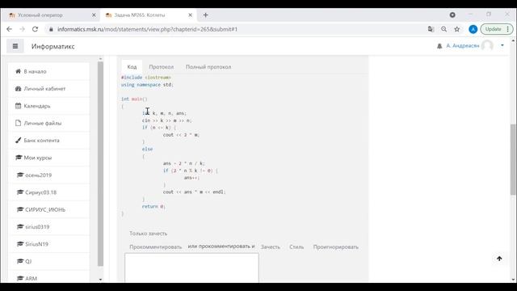This screenshot has width=517, height=291.
Task: Click the browser back arrow
Action: pyautogui.click(x=9, y=29)
